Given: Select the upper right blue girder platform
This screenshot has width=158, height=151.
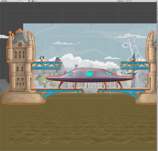Looking at the screenshot, I should pyautogui.click(x=135, y=66).
